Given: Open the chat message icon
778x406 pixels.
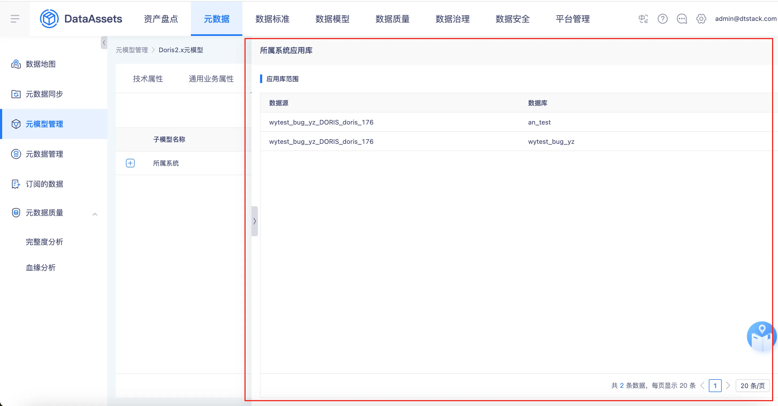Looking at the screenshot, I should [682, 19].
